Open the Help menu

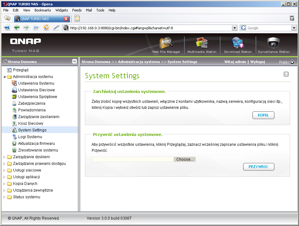point(112,10)
